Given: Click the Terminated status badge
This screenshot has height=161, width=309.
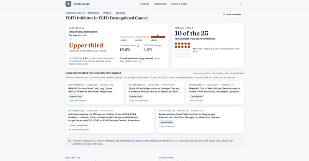Looking at the screenshot, I should point(93,13).
